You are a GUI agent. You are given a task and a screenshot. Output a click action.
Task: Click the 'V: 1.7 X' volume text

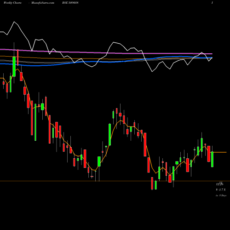(x=221, y=190)
